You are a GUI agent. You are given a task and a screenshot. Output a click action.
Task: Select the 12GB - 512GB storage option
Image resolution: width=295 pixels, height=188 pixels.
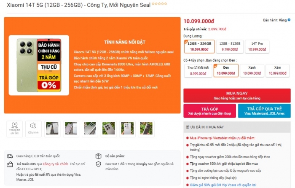tap(230, 46)
